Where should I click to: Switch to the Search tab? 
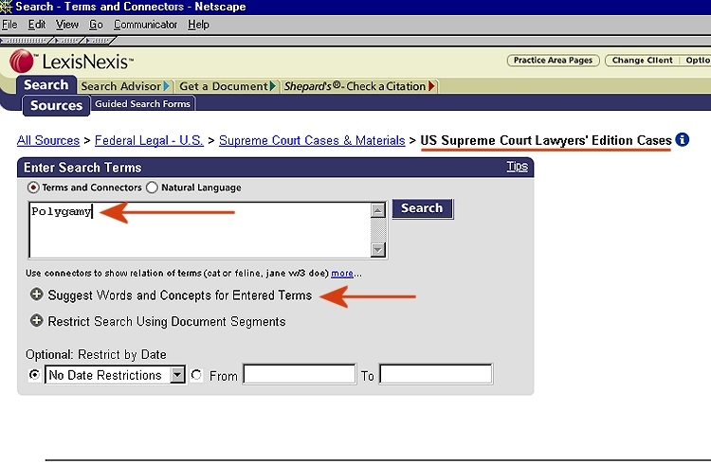coord(46,85)
